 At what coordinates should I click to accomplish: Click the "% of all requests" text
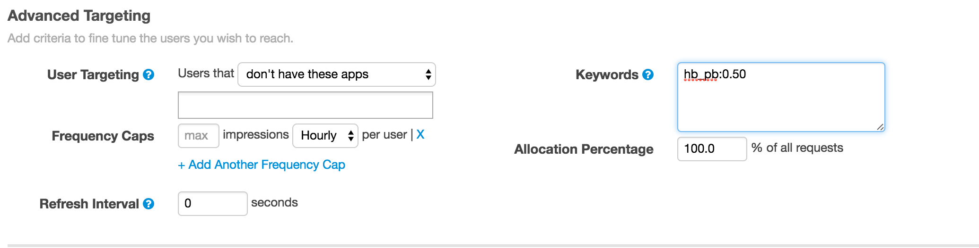coord(797,148)
